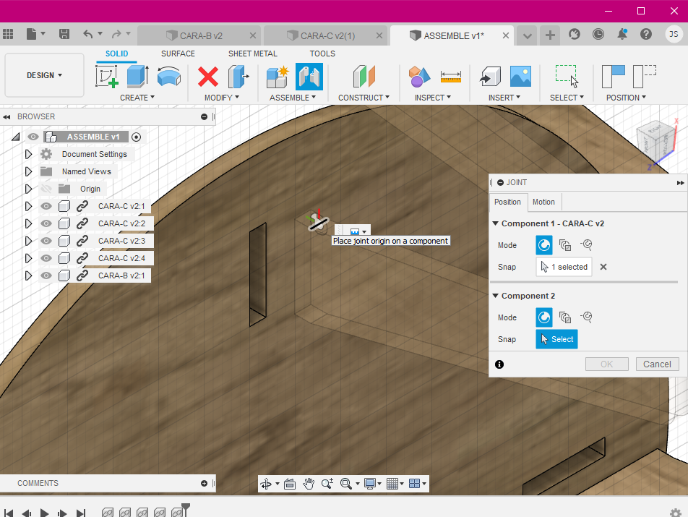This screenshot has height=517, width=688.
Task: Click the Look At icon
Action: [x=290, y=484]
